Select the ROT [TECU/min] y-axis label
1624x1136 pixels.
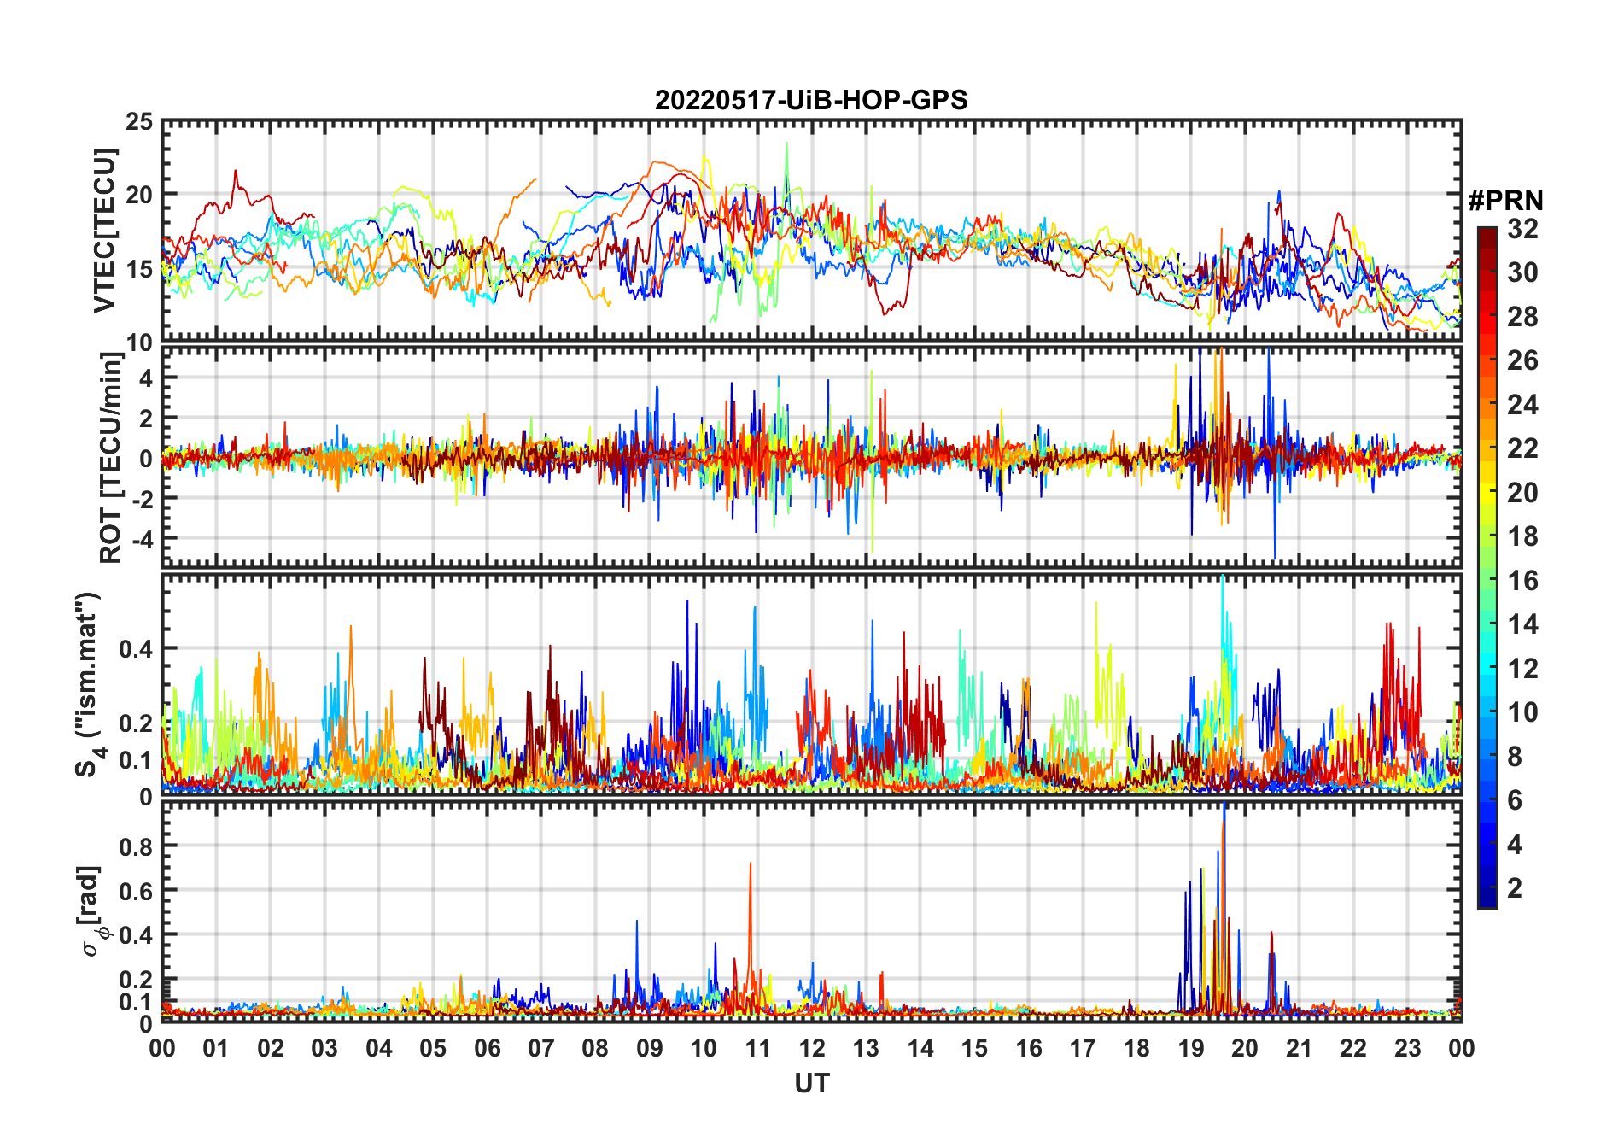(110, 457)
